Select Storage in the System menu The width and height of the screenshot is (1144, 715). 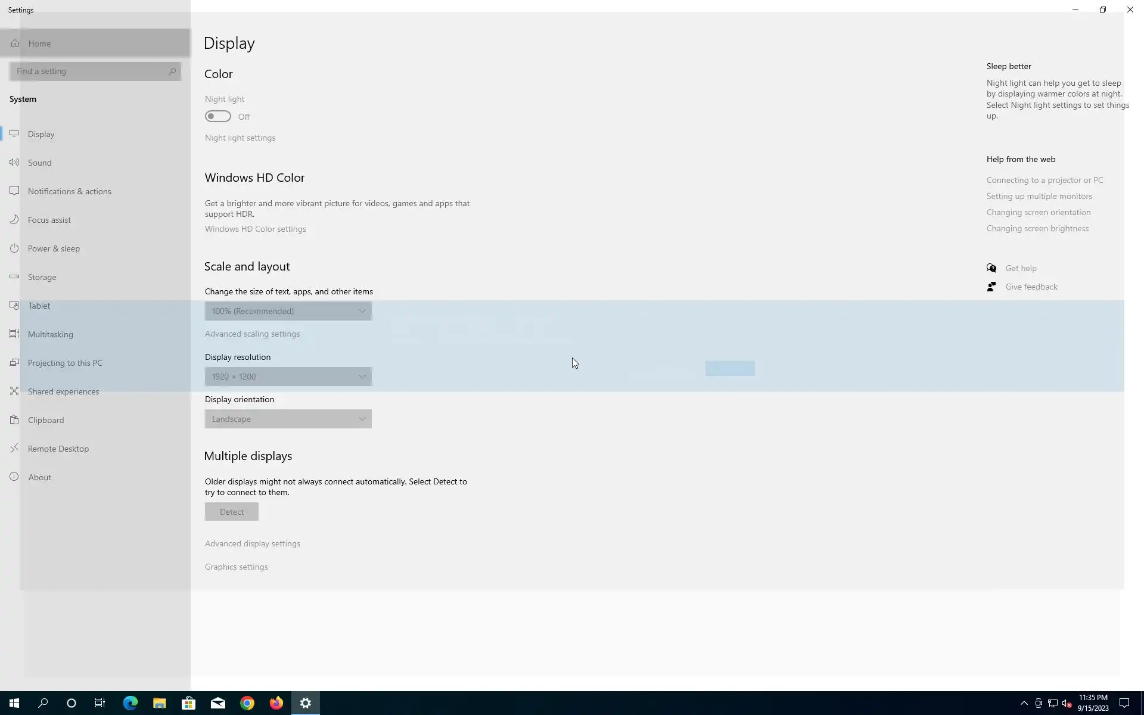tap(42, 277)
